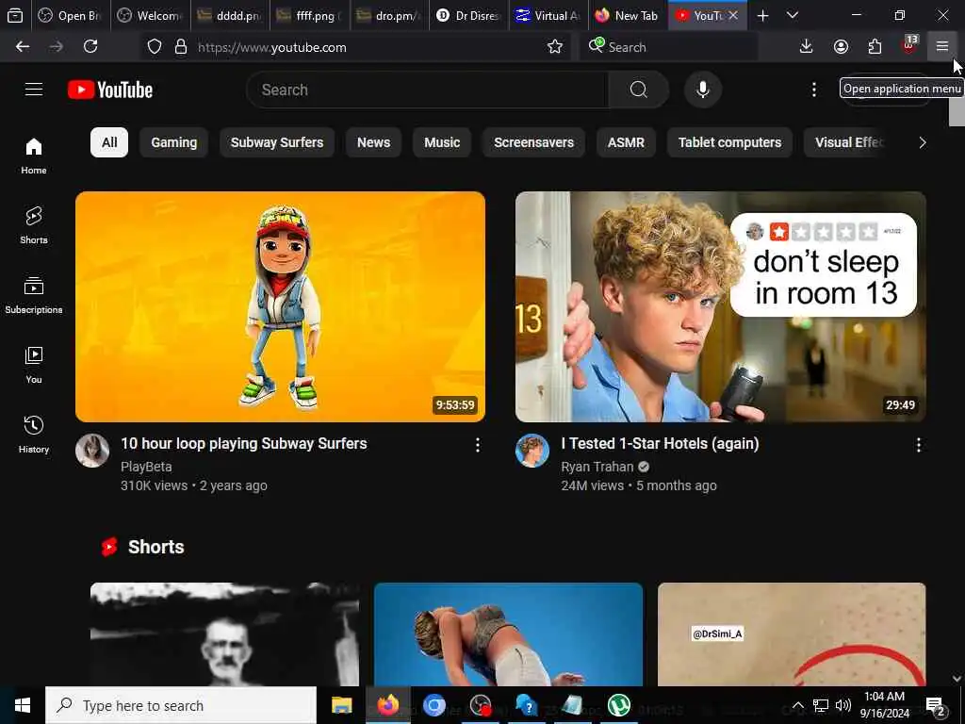Switch to the Open Br tab
Image resolution: width=965 pixels, height=724 pixels.
(x=71, y=16)
